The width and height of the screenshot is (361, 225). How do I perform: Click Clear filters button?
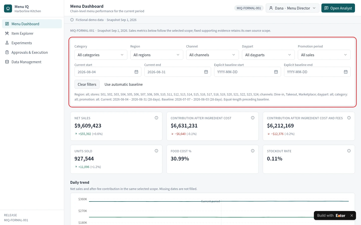87,84
